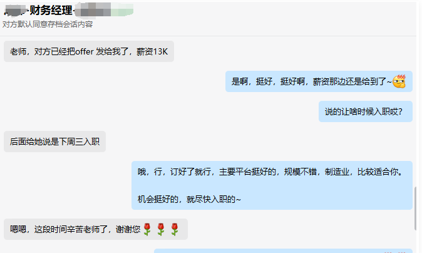Click the notice 对方默认同意存档会话内容

pos(48,24)
